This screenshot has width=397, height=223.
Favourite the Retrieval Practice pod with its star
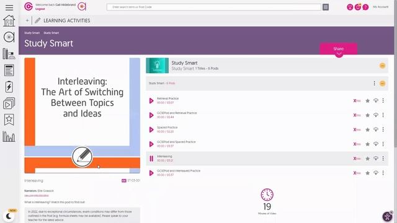[x=367, y=101]
